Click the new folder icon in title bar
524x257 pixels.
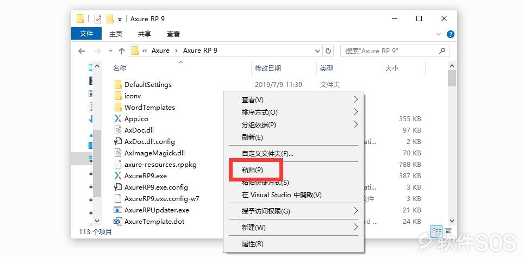110,18
